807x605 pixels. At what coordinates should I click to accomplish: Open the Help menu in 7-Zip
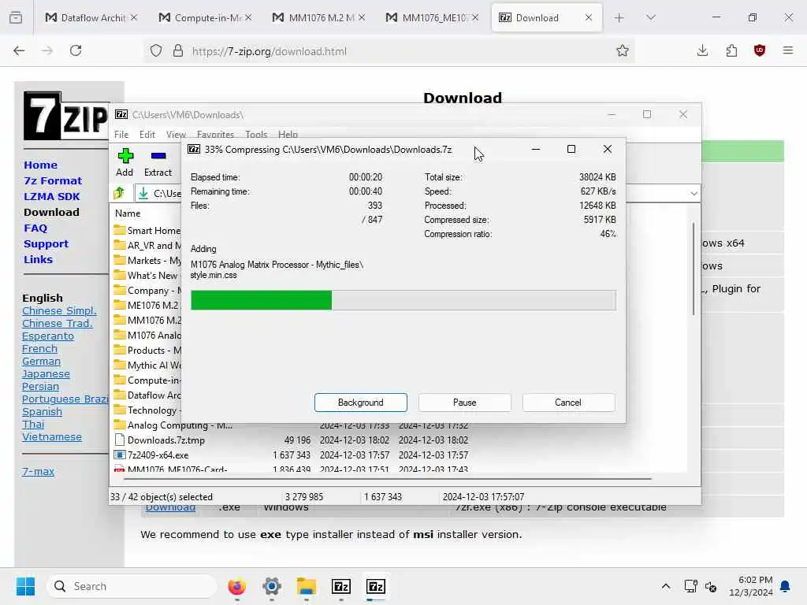(x=288, y=134)
